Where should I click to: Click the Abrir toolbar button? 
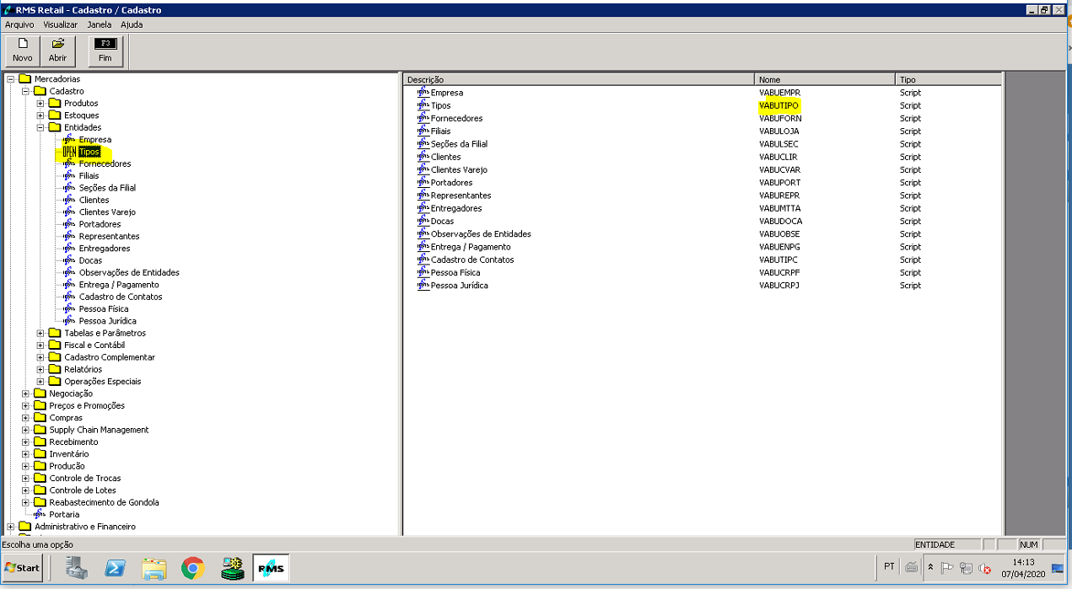click(57, 51)
